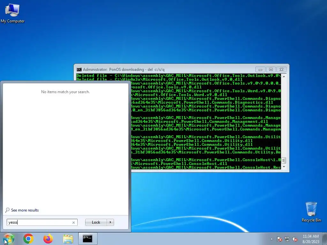Image resolution: width=327 pixels, height=245 pixels.
Task: Click the magnifier icon by See more results
Action: coord(7,210)
